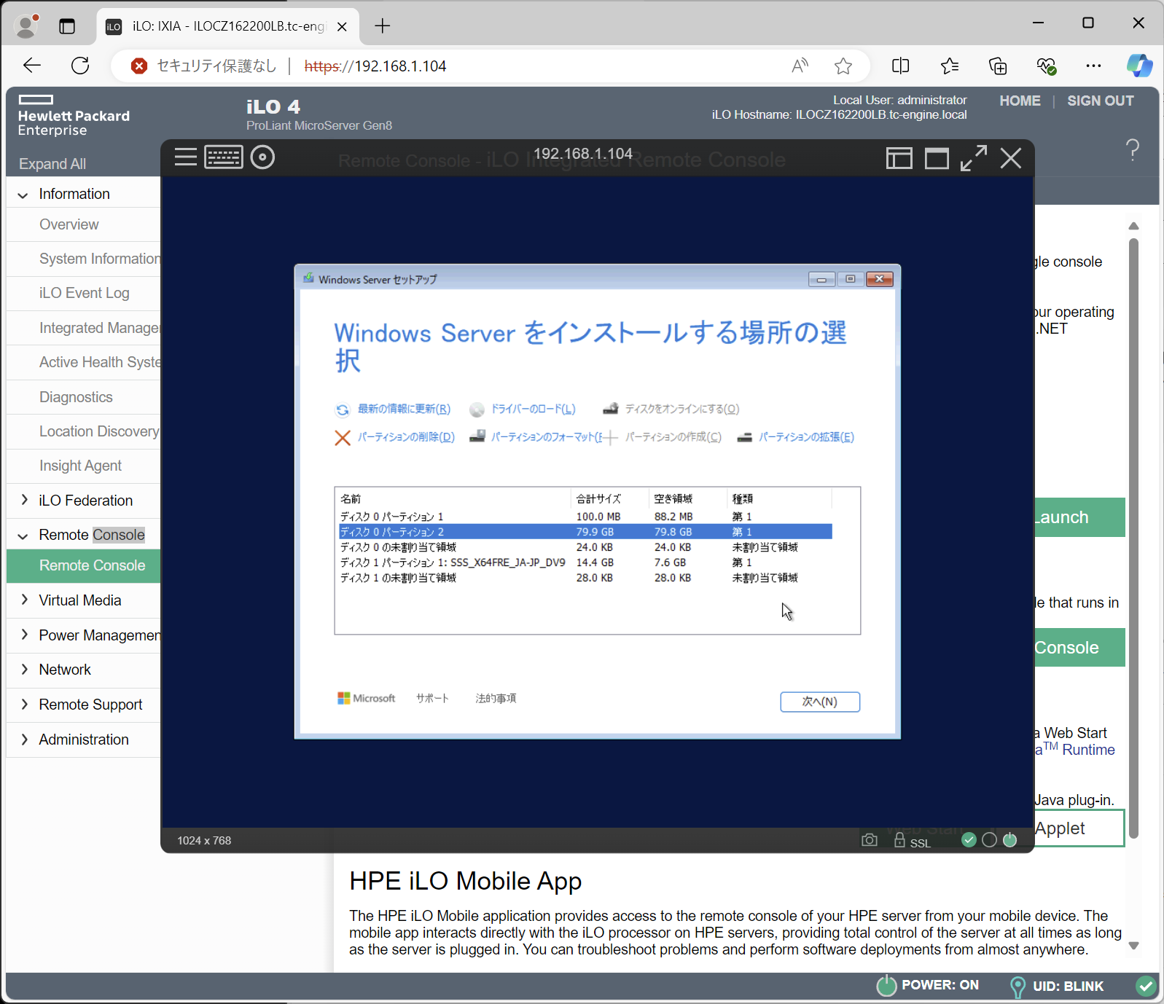Click SIGN OUT link
The image size is (1164, 1004).
(1100, 101)
